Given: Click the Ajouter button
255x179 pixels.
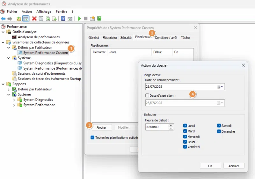Looking at the screenshot, I should [x=101, y=127].
